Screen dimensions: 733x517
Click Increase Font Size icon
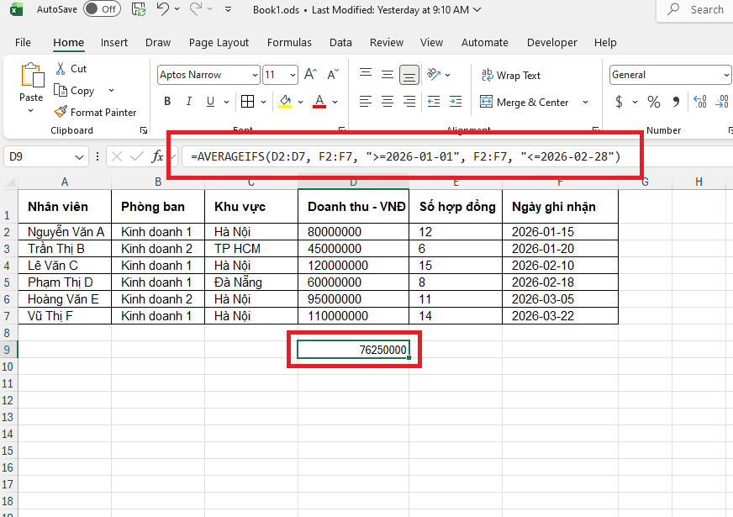310,74
